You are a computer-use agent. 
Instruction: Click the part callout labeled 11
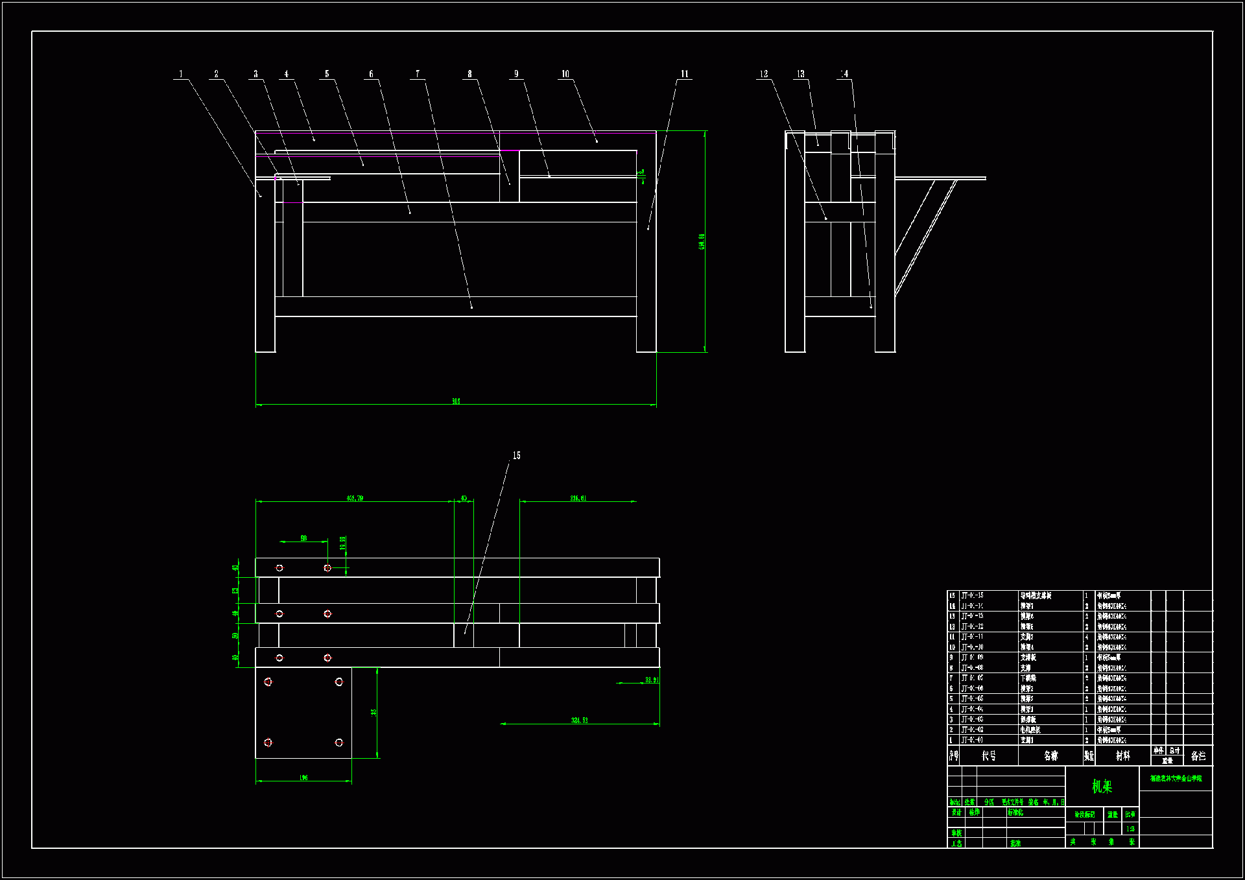pos(685,74)
